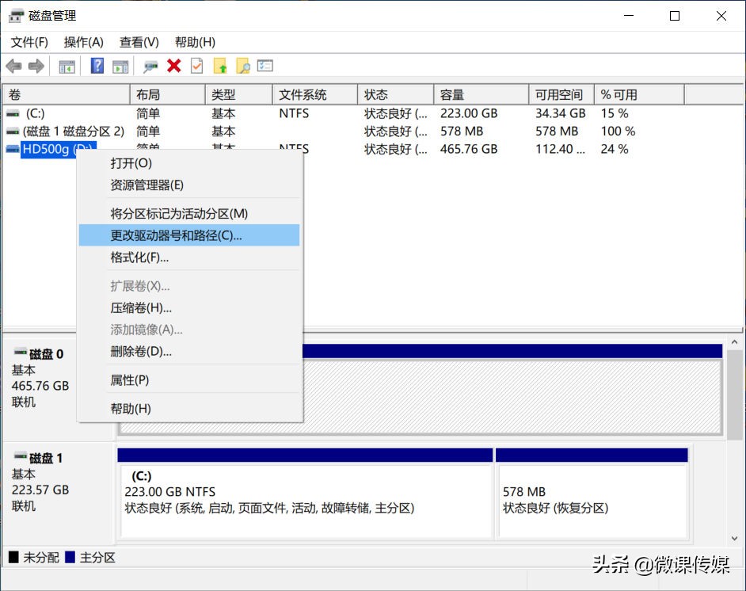Click the list view settings toolbar icon
The width and height of the screenshot is (746, 591).
tap(265, 66)
